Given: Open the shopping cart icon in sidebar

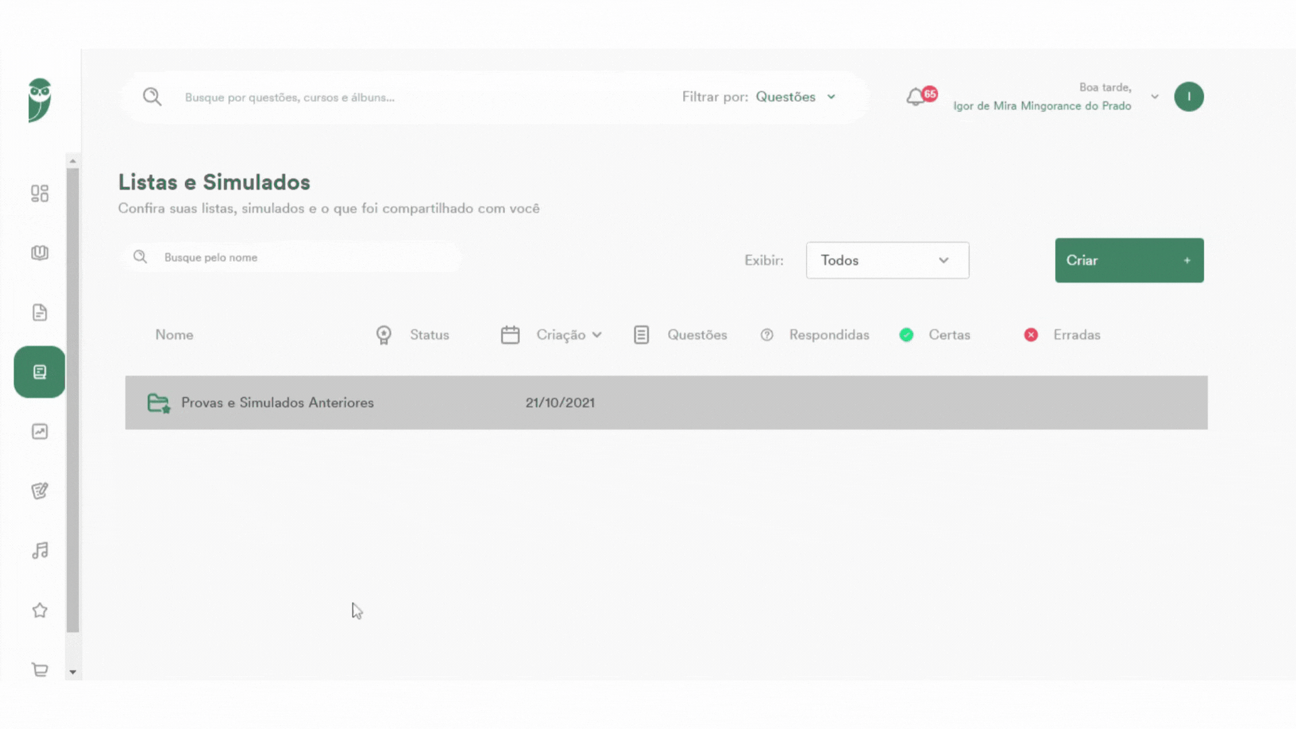Looking at the screenshot, I should (40, 670).
